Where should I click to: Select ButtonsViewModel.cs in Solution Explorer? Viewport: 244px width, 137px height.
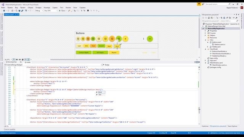point(220,51)
